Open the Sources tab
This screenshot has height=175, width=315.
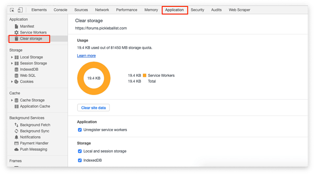[x=81, y=10]
